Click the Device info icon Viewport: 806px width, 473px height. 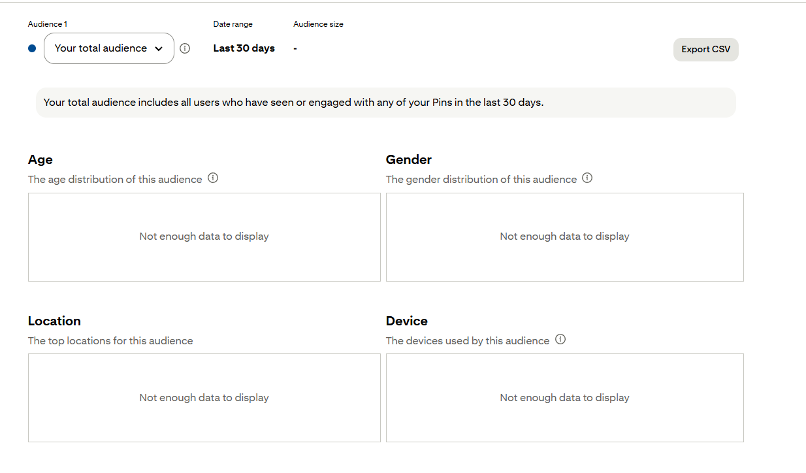click(560, 339)
